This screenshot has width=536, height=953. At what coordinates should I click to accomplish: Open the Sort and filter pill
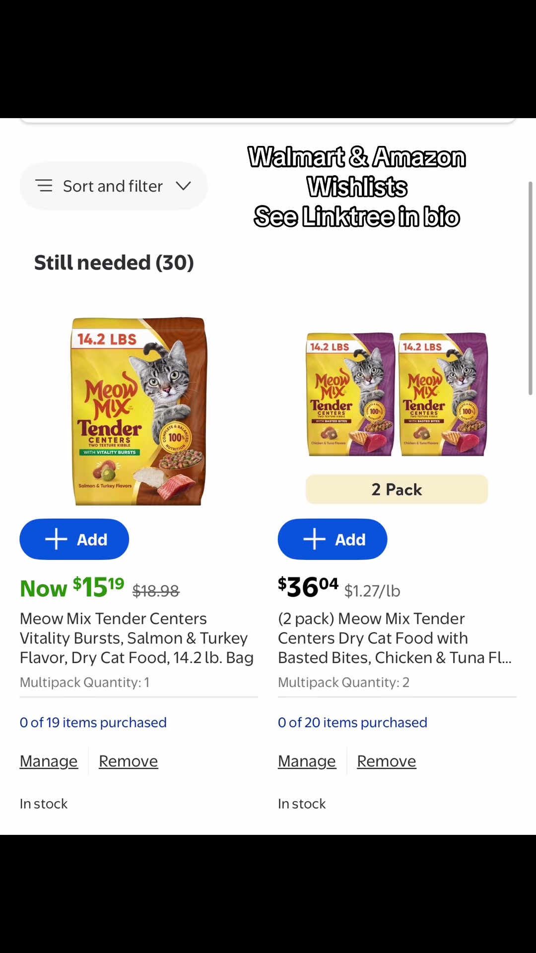(x=114, y=186)
